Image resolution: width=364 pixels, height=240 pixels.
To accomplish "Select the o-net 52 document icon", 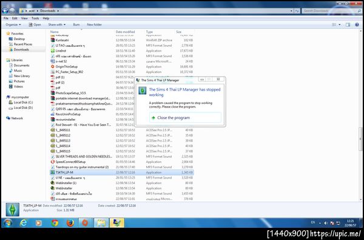I will pos(52,61).
